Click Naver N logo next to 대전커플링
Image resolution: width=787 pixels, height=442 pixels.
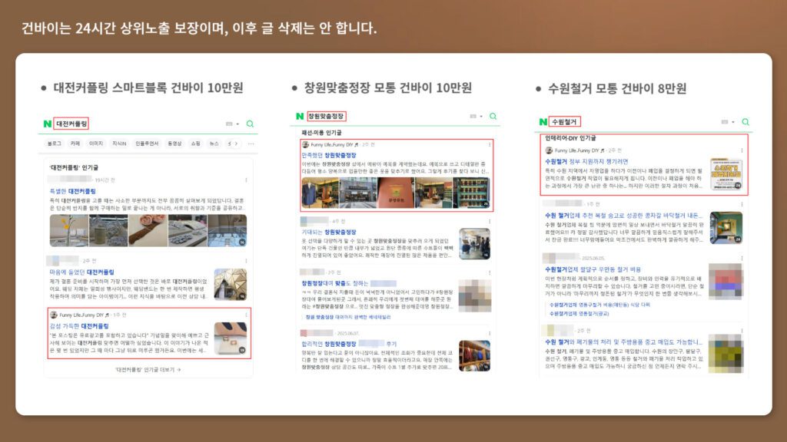coord(48,124)
